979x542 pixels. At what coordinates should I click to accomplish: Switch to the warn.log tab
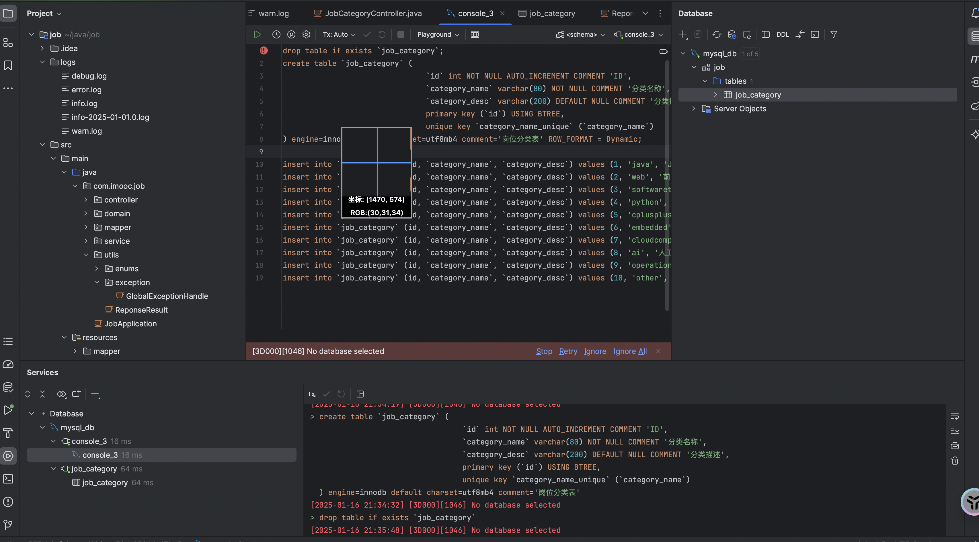(268, 13)
